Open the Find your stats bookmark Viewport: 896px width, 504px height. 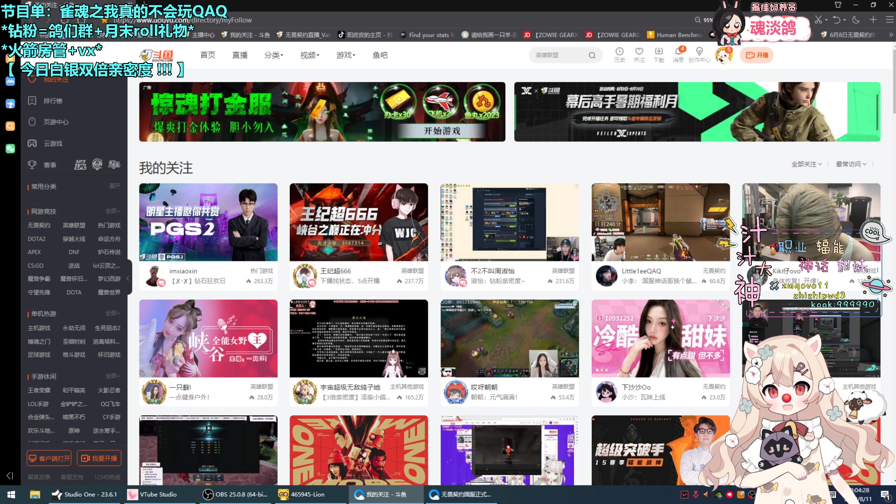427,35
